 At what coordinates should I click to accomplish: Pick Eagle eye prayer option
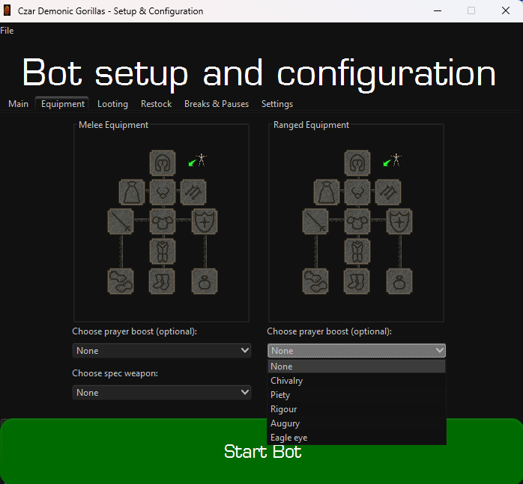click(288, 438)
